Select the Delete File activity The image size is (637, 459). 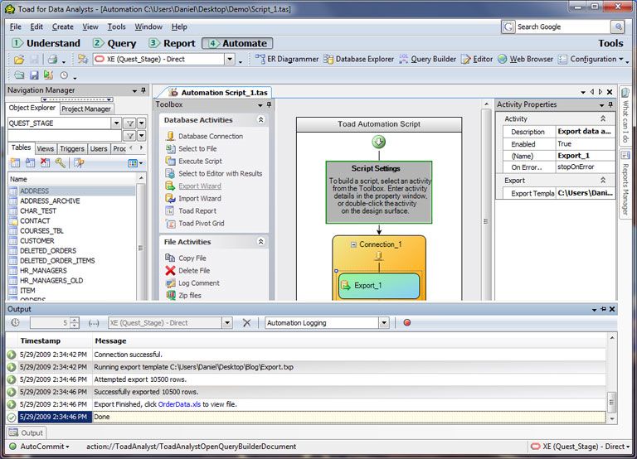187,271
